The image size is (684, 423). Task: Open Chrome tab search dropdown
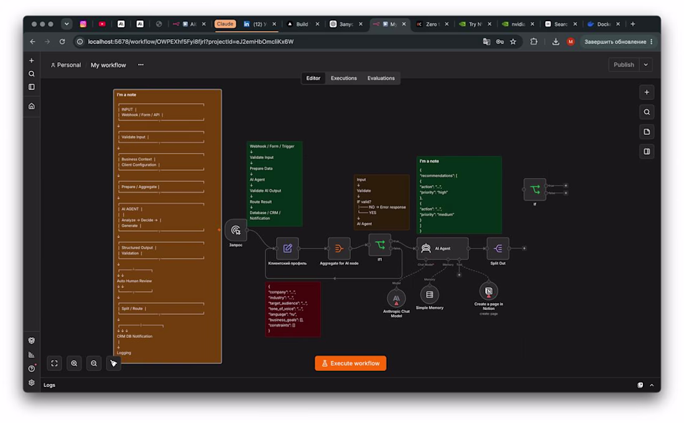click(x=67, y=24)
